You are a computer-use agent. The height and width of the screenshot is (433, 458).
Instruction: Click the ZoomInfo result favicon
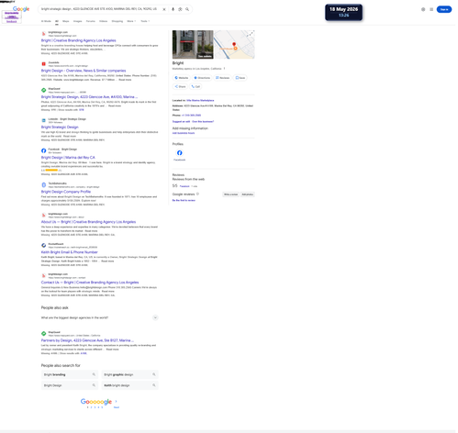(44, 64)
